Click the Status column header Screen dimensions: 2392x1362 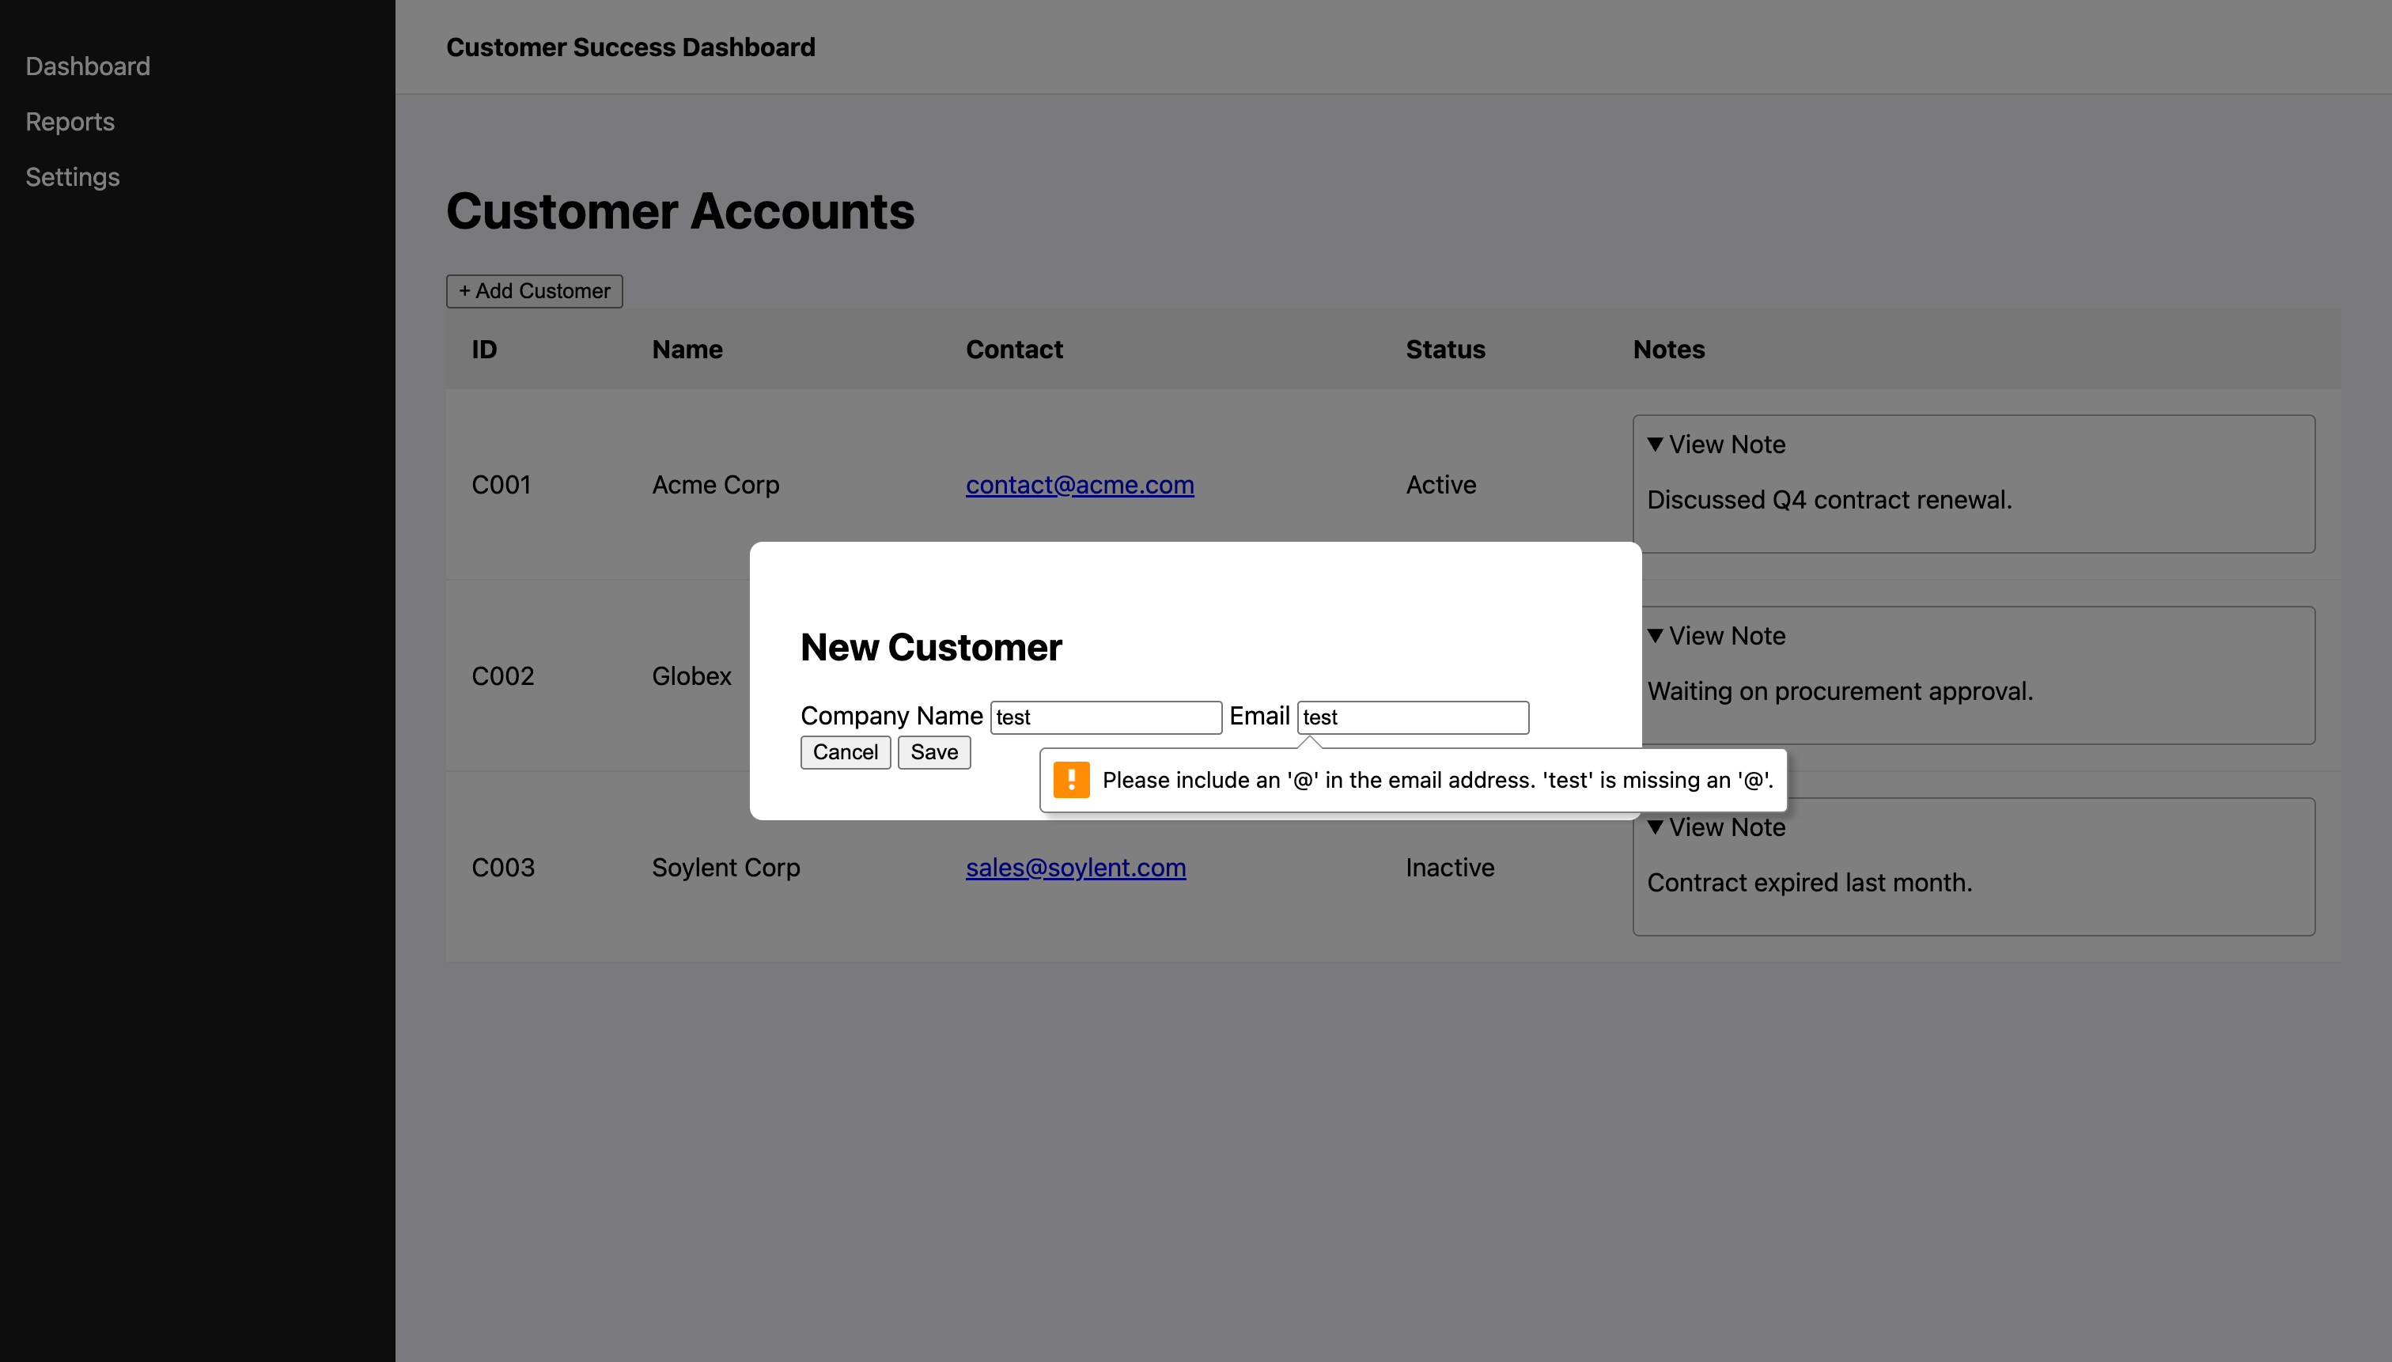pyautogui.click(x=1445, y=350)
